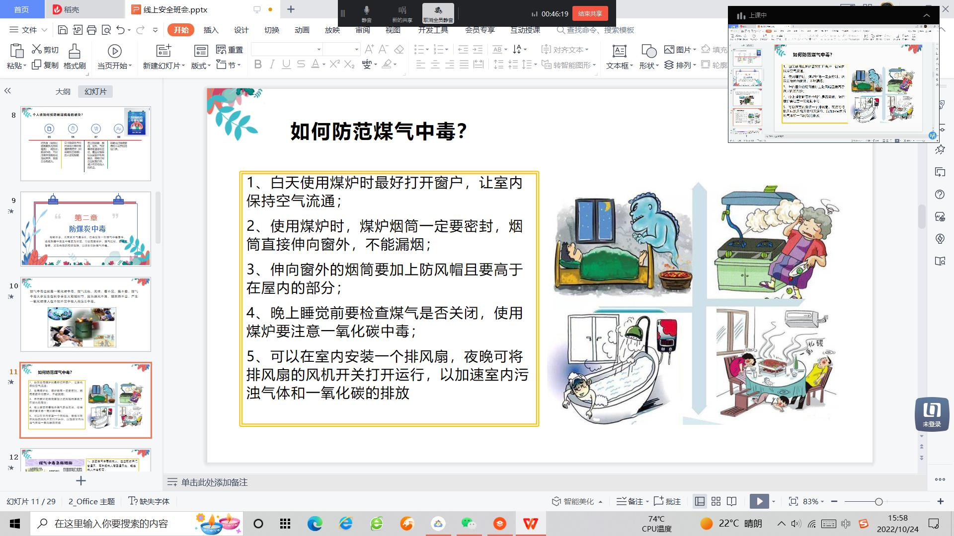The image size is (954, 536).
Task: Start slideshow with the play button
Action: click(759, 501)
